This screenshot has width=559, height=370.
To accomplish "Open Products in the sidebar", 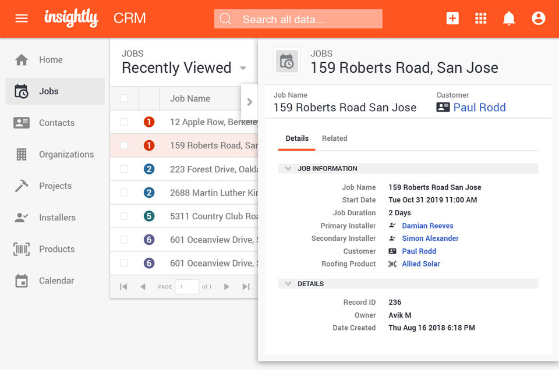I will (x=55, y=249).
